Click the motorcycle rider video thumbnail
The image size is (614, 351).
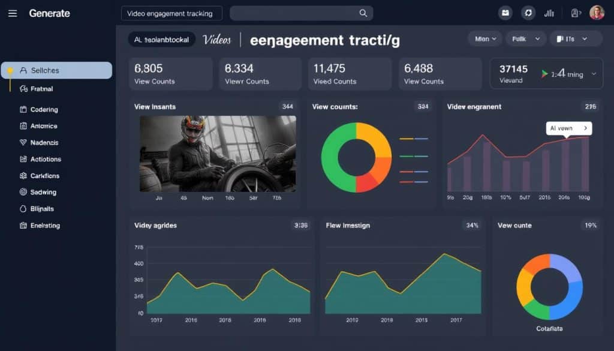(218, 154)
